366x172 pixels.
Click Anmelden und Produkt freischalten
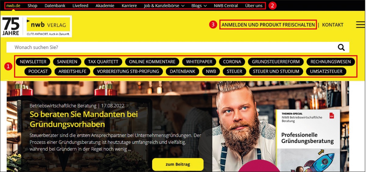[268, 25]
